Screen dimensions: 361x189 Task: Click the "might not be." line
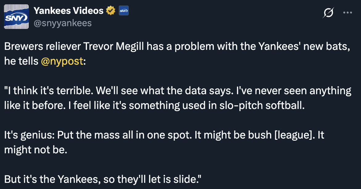(36, 150)
